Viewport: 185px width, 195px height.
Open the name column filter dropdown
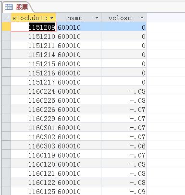pos(97,18)
